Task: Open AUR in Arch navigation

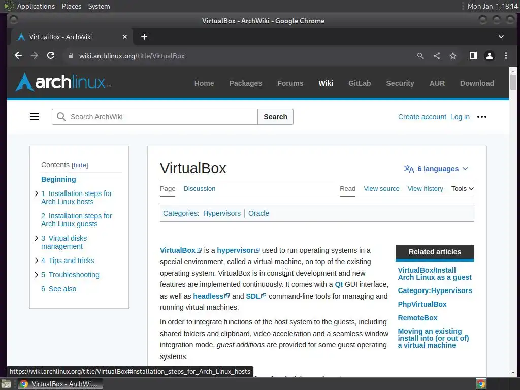Action: click(x=437, y=83)
